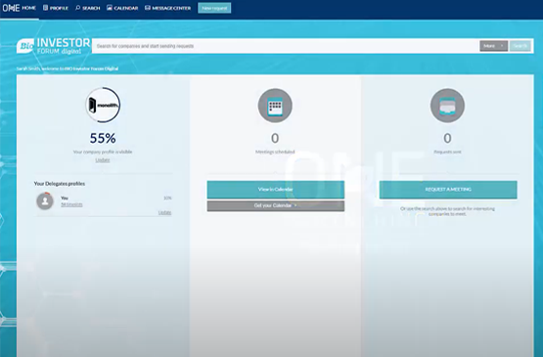This screenshot has width=543, height=357.
Task: Click the delegate avatar icon next to You
Action: click(45, 201)
